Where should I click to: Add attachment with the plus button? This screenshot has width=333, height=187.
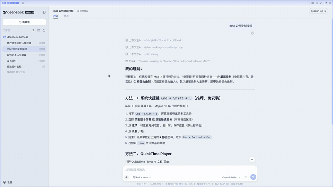point(126,177)
